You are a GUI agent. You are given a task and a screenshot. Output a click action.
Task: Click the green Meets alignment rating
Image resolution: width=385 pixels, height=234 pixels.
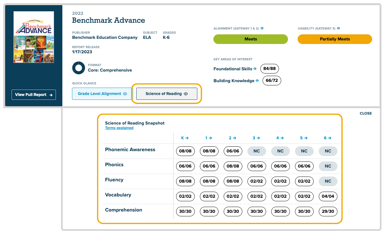pos(251,39)
